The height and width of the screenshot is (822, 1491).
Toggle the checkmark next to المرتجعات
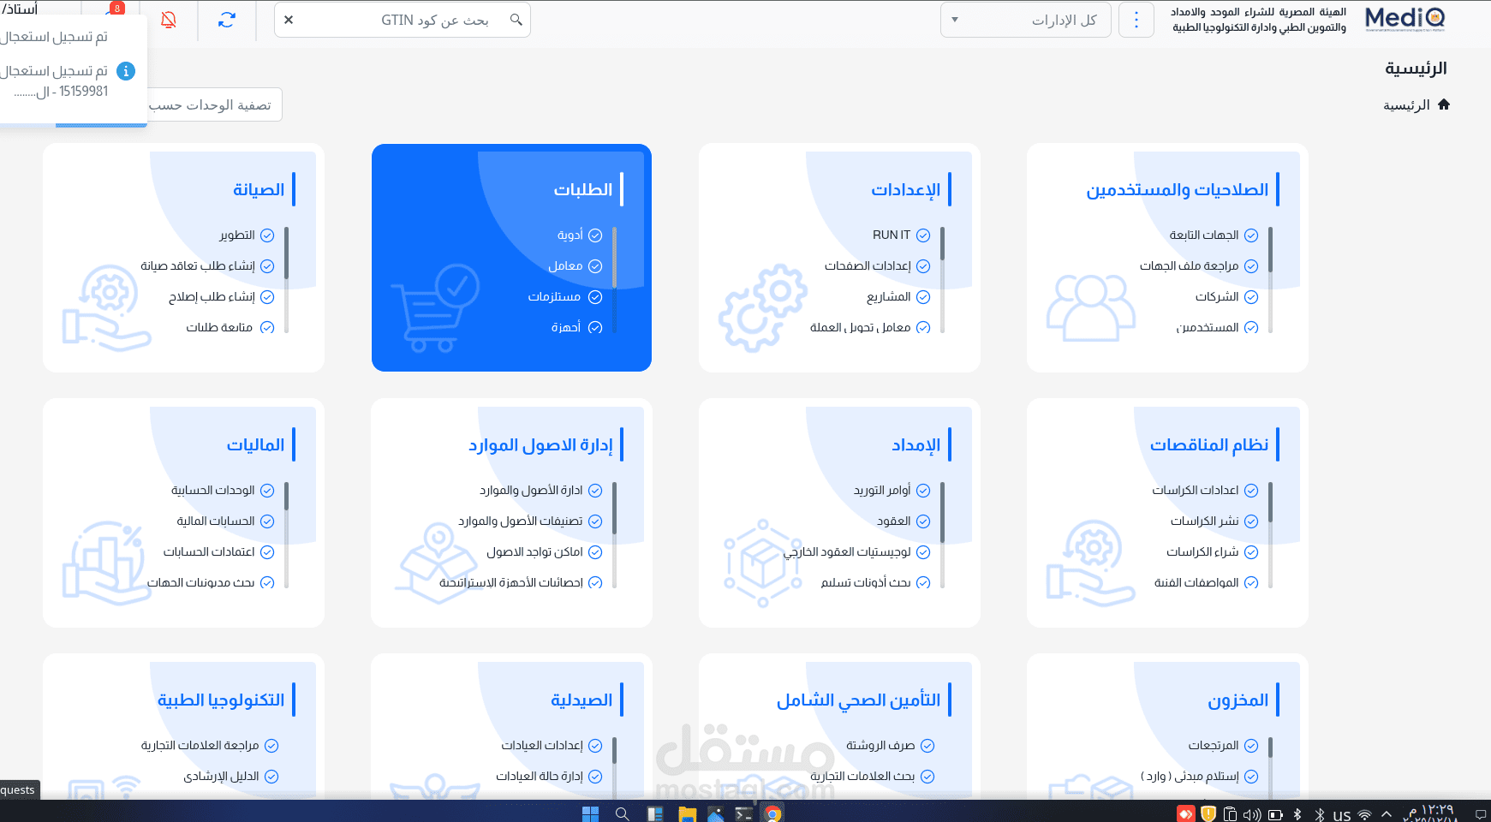1251,745
